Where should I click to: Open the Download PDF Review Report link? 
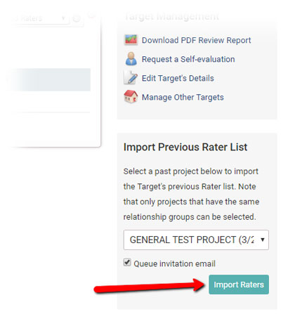click(x=196, y=40)
